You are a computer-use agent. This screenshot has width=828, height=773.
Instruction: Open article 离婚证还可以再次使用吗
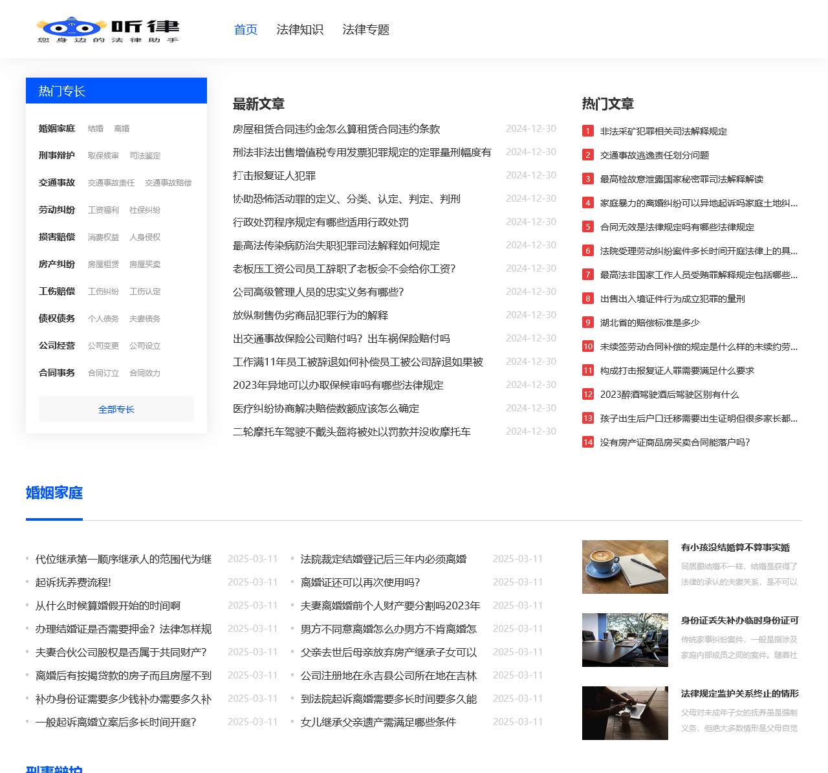pos(360,583)
